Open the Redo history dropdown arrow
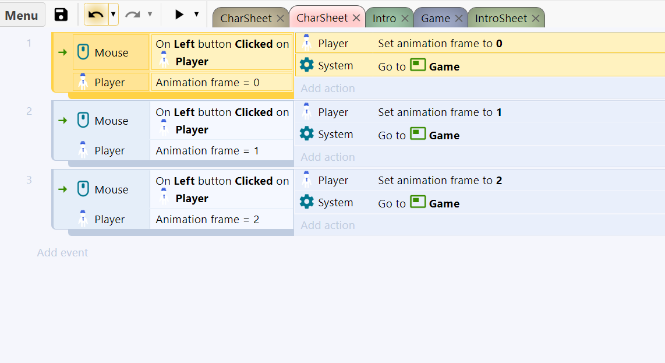 click(x=150, y=15)
